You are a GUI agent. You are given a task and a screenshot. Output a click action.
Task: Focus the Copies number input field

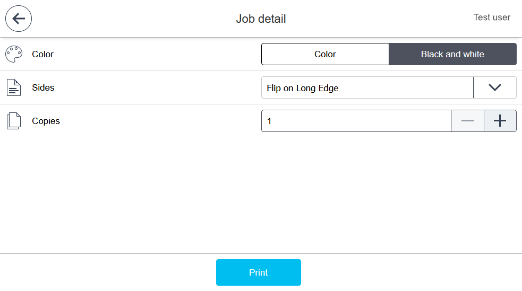pos(356,121)
